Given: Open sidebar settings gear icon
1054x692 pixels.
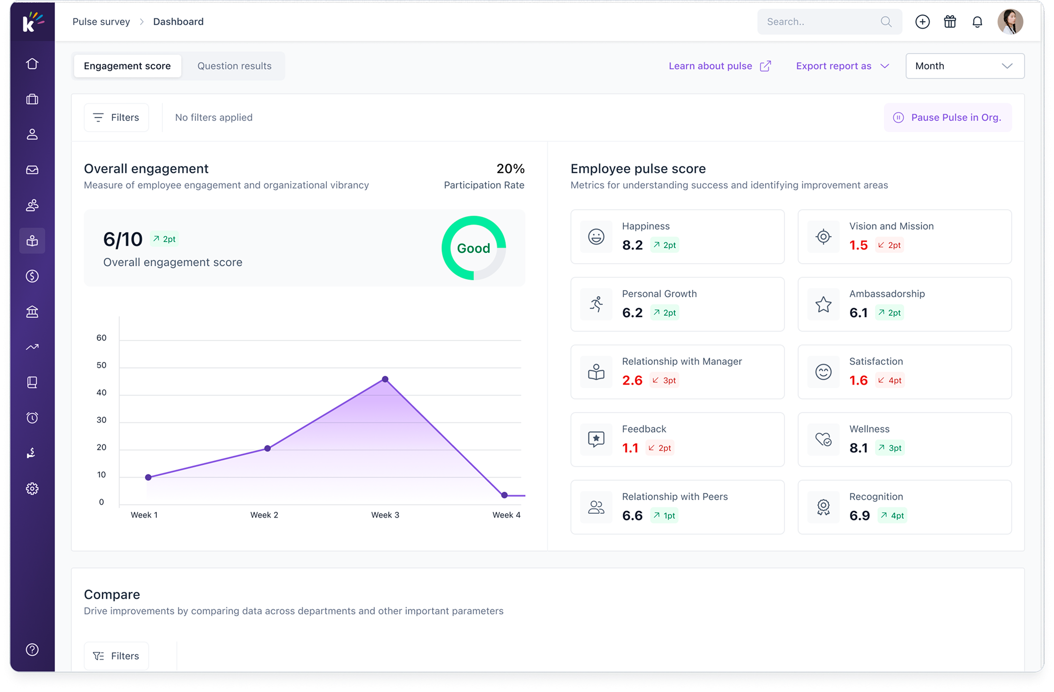Looking at the screenshot, I should point(32,489).
